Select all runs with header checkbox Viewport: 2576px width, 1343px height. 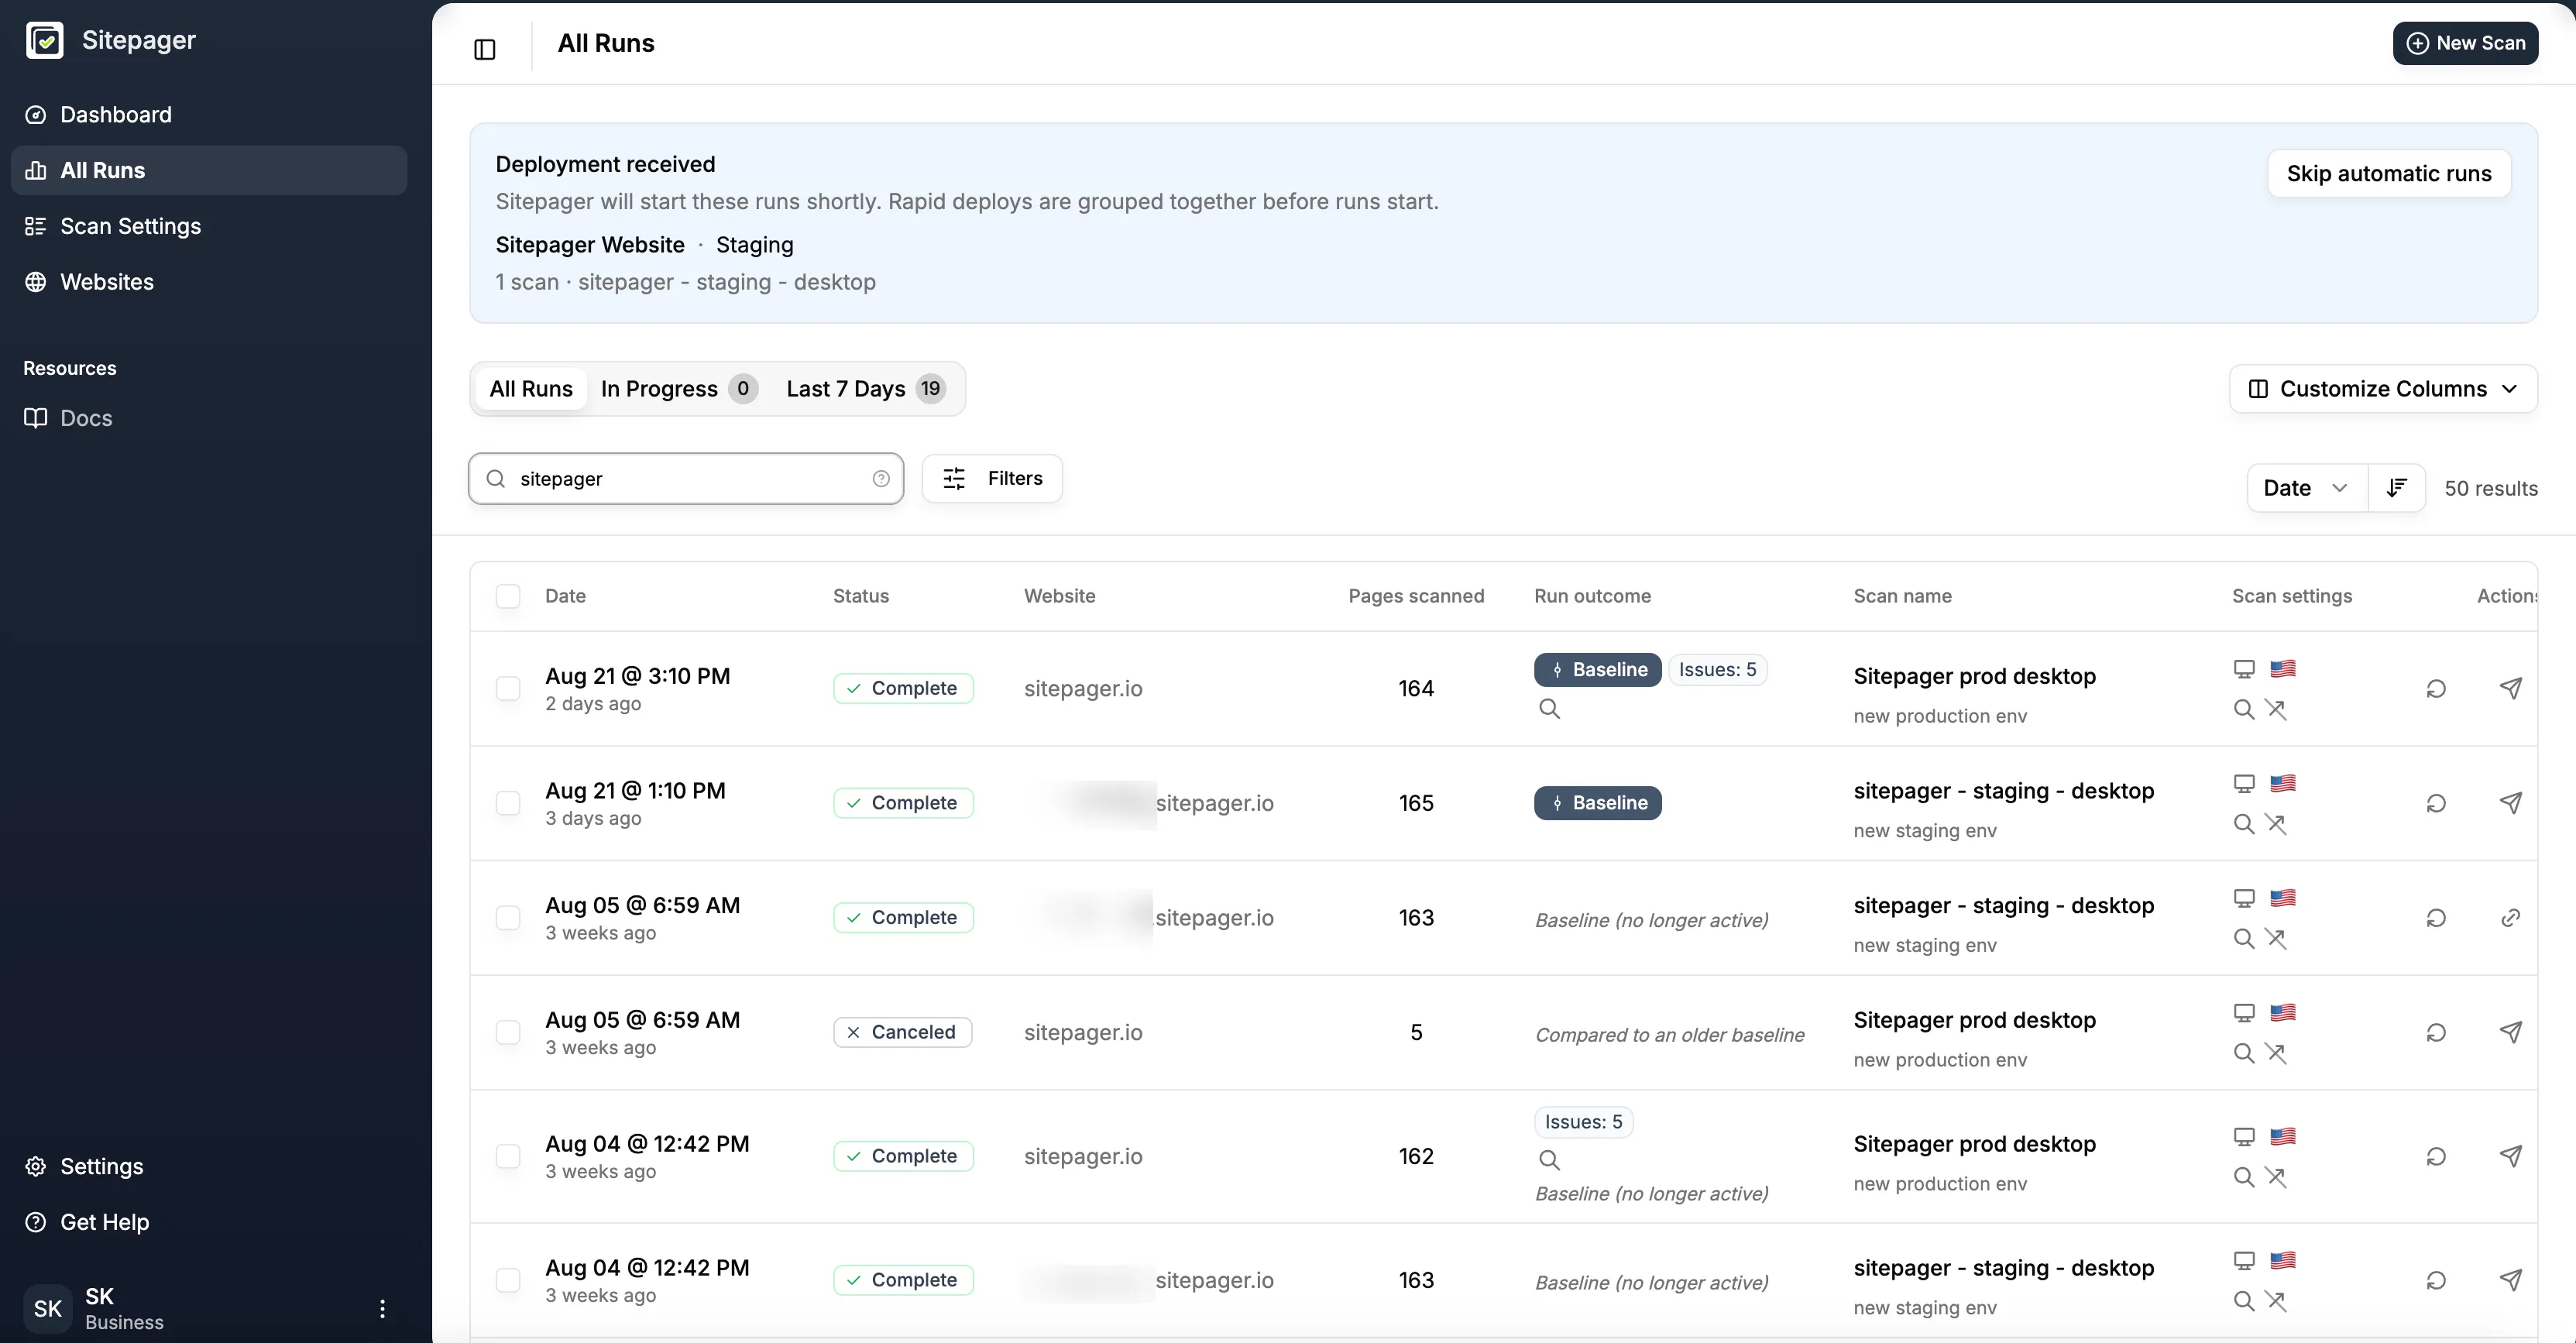click(x=508, y=596)
